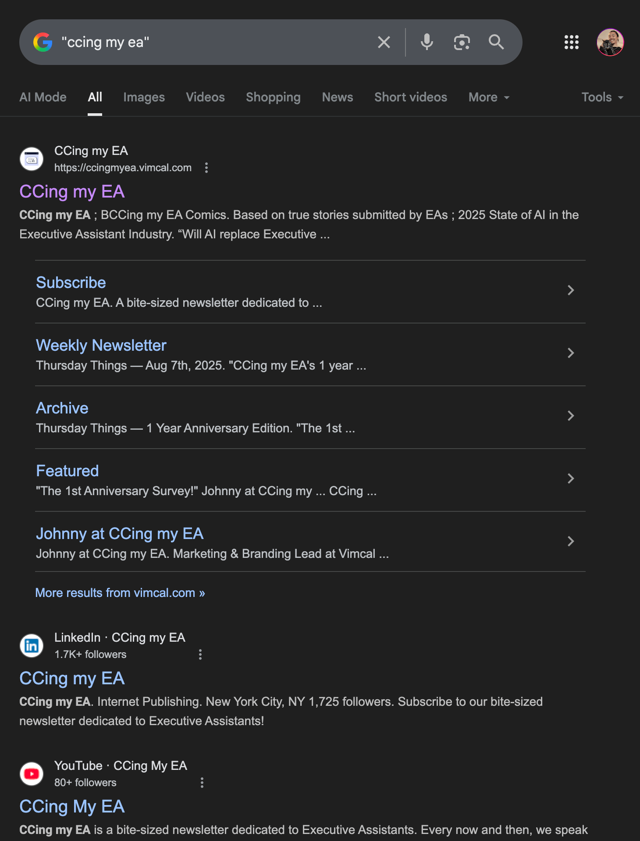Image resolution: width=640 pixels, height=841 pixels.
Task: Open the Tools dropdown
Action: (x=602, y=97)
